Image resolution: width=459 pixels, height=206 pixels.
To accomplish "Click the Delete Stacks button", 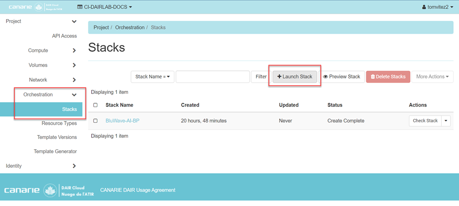I will 388,77.
